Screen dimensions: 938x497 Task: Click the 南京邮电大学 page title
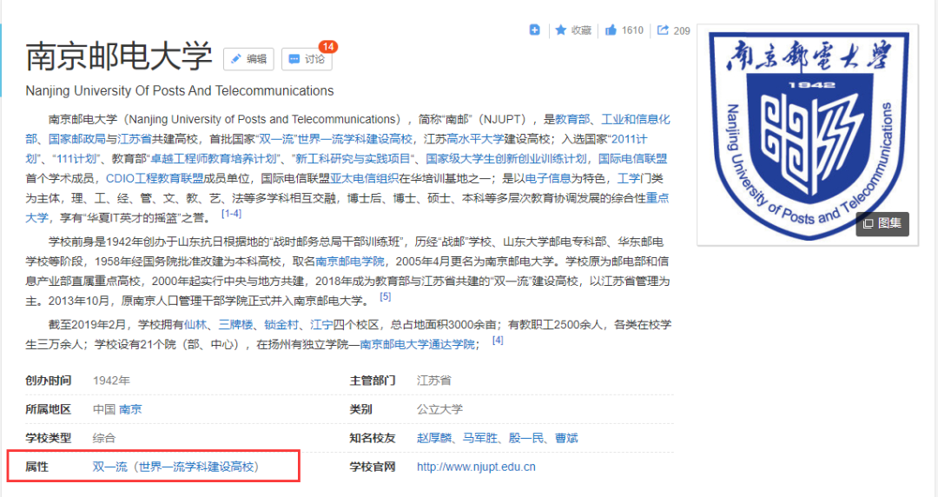(118, 56)
